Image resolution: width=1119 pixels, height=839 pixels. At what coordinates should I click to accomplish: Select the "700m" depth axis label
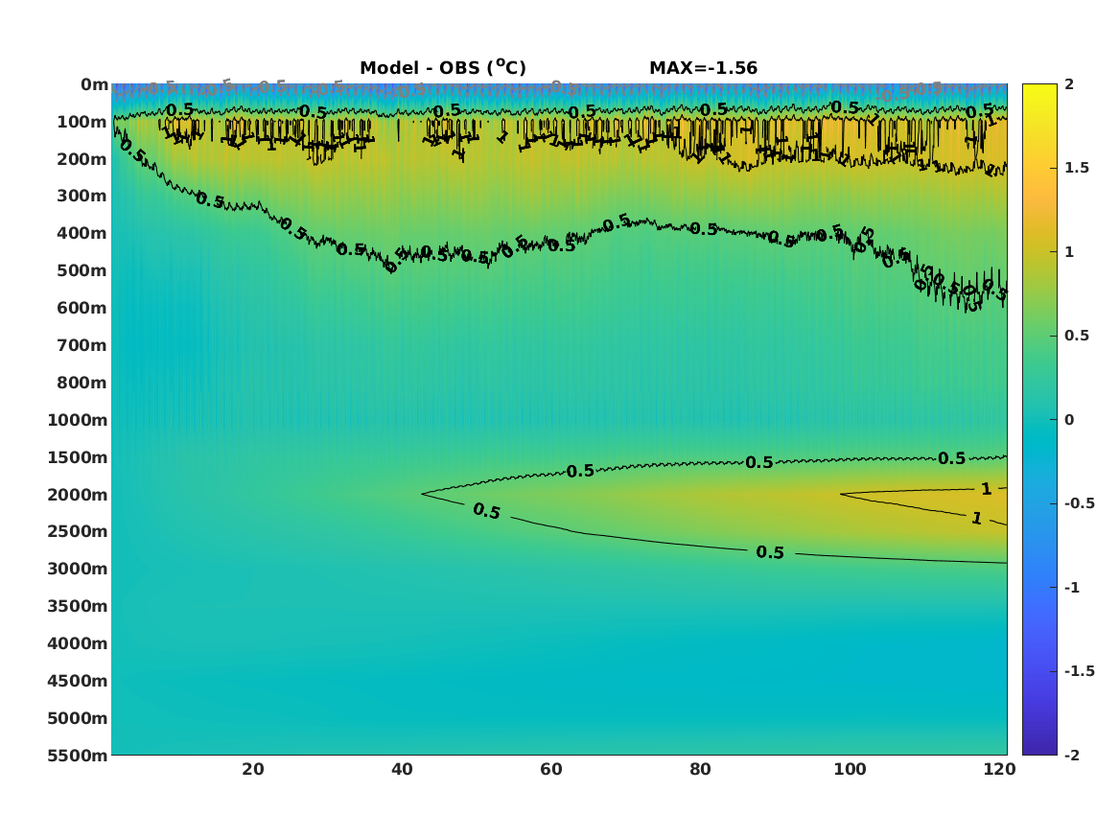pos(82,345)
